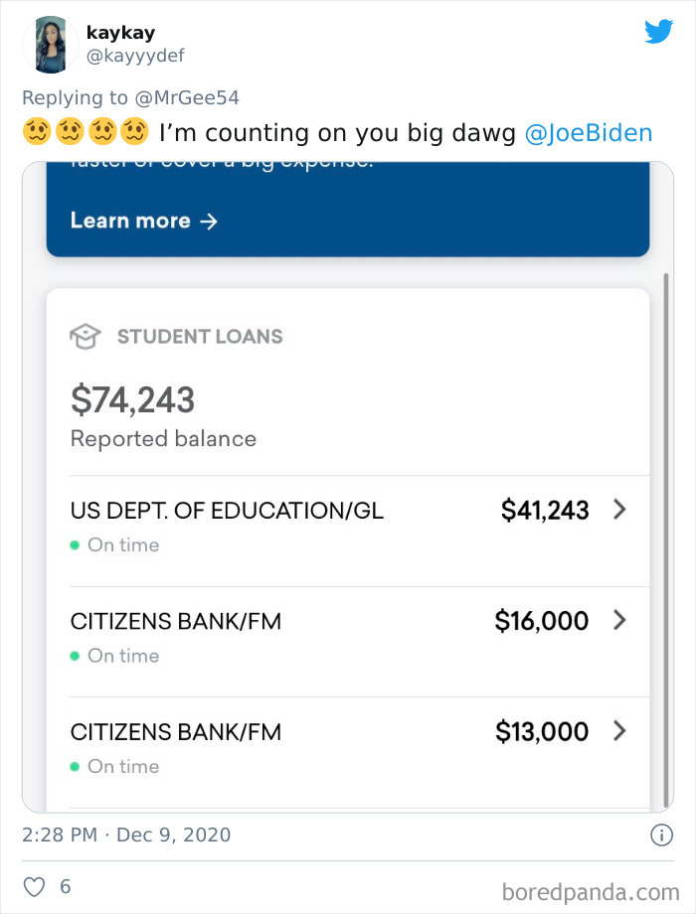Select the graduation cap Student Loans icon
The height and width of the screenshot is (914, 696).
tap(87, 336)
